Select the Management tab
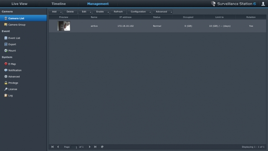268x151 pixels. 98,4
